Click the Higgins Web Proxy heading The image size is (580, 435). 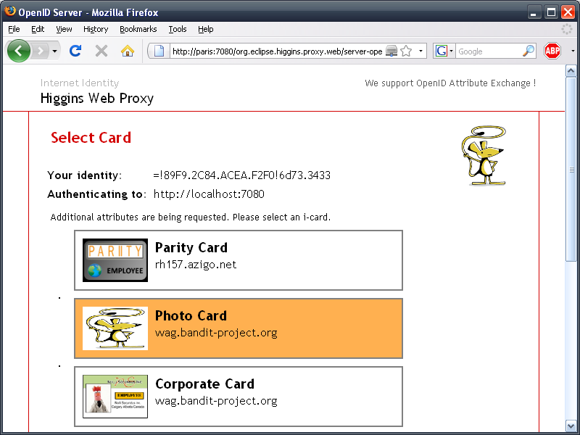pyautogui.click(x=97, y=99)
